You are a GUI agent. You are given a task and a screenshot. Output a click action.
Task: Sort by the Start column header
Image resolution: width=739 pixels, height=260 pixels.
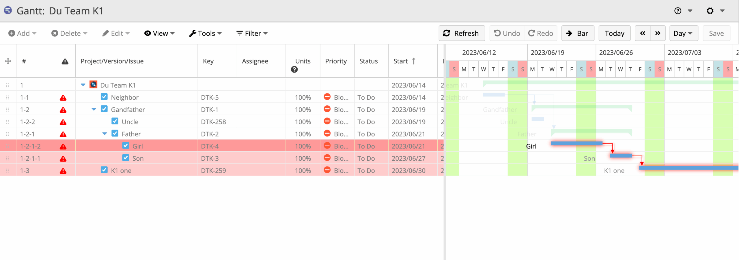(401, 61)
